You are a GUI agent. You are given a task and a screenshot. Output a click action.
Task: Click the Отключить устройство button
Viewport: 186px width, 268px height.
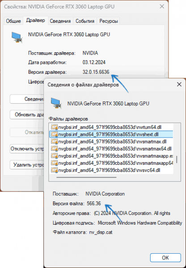pos(27,149)
